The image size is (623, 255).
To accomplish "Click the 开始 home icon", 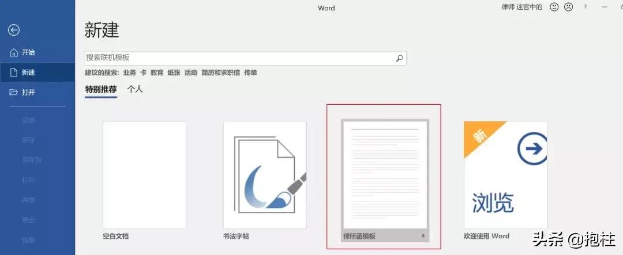I will click(x=14, y=52).
